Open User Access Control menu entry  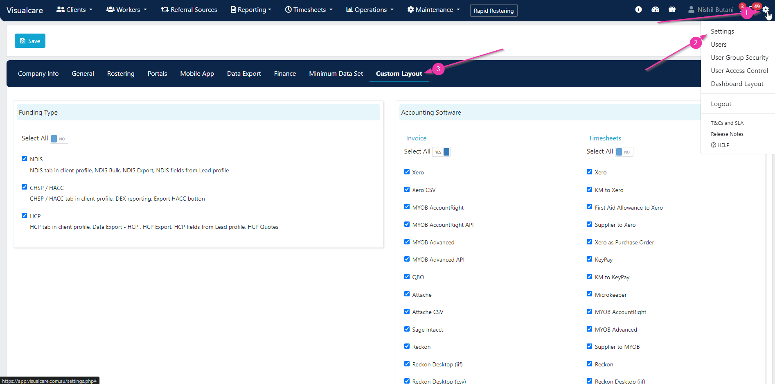tap(739, 71)
